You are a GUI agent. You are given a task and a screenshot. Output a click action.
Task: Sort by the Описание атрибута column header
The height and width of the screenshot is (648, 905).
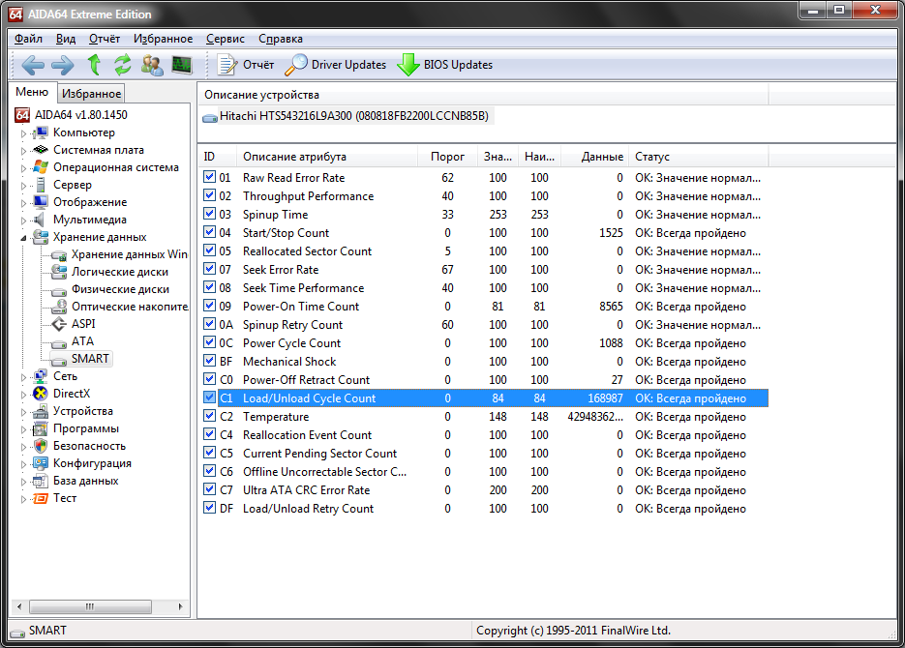[327, 157]
